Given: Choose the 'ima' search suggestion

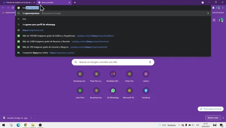Looking at the screenshot, I should click(113, 19).
